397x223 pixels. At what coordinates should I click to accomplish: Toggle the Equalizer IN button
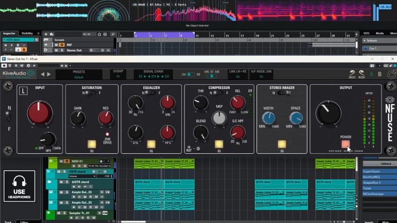(x=151, y=144)
